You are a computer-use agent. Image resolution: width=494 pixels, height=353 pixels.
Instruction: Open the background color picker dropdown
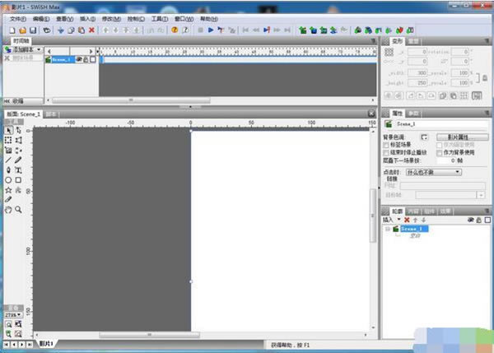click(424, 137)
